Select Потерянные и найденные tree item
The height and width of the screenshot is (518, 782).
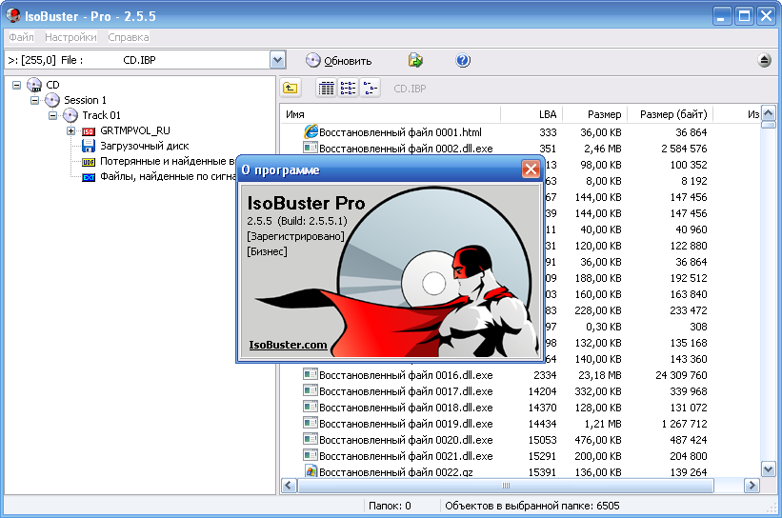pos(167,161)
